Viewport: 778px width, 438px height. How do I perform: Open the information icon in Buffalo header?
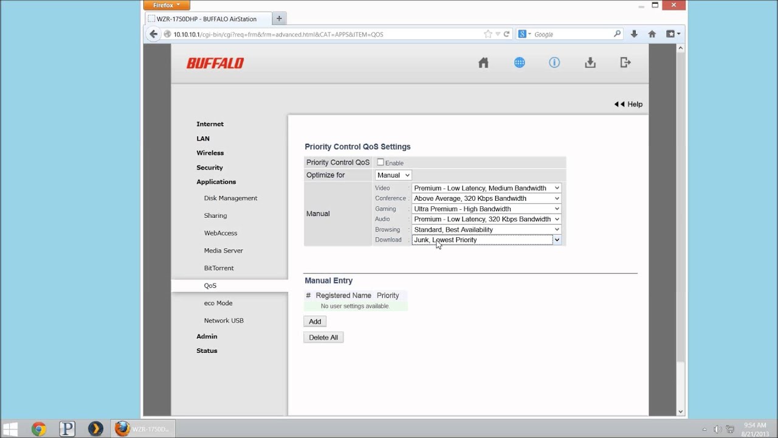(x=554, y=63)
